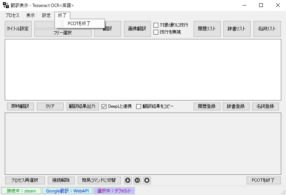The height and width of the screenshot is (195, 286).
Task: Close the window with X button
Action: pyautogui.click(x=278, y=5)
